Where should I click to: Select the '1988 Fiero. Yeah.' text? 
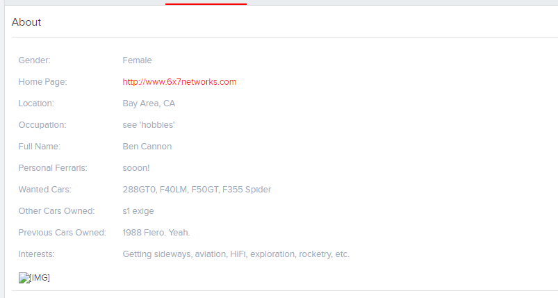(156, 233)
